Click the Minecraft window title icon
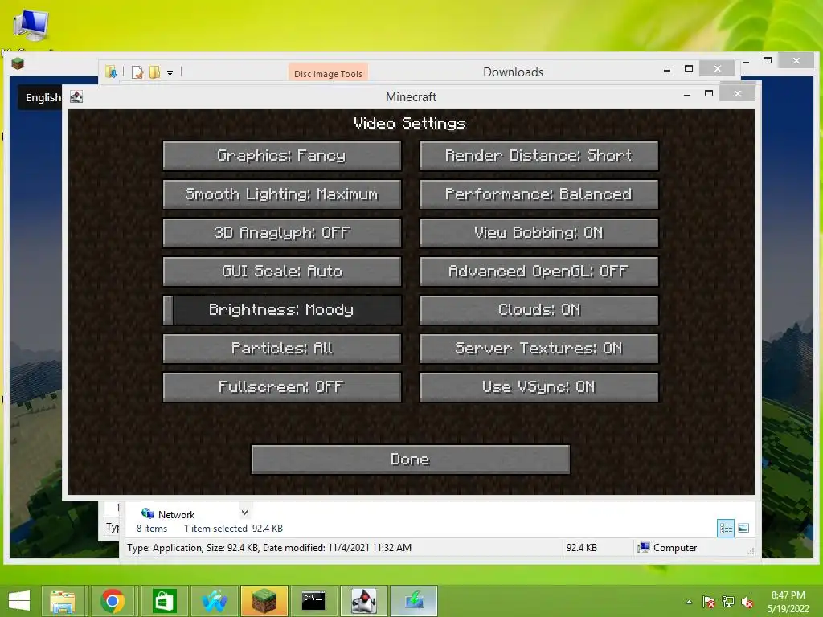 (x=76, y=96)
